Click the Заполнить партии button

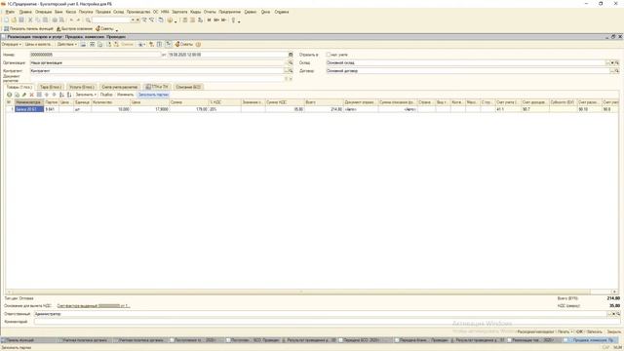pos(153,95)
